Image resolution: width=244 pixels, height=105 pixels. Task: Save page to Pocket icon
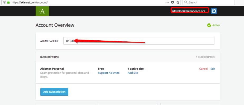(173, 2)
